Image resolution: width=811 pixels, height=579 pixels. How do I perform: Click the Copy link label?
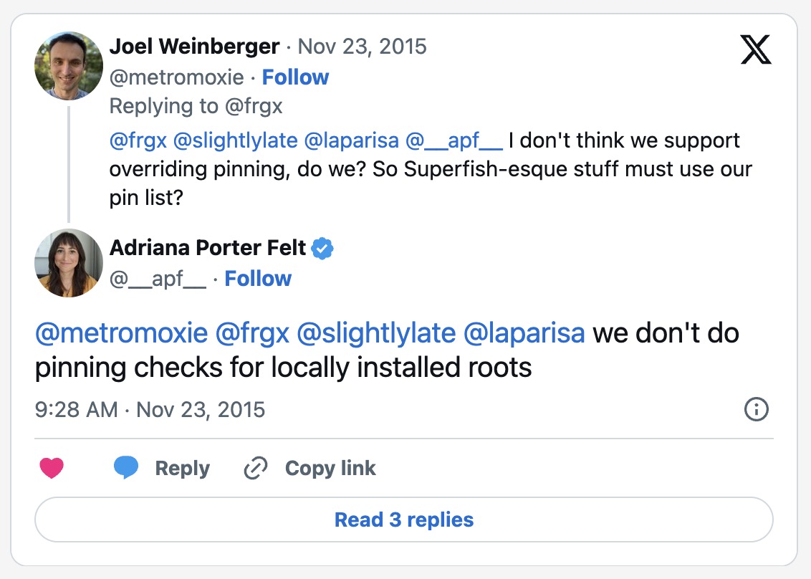pyautogui.click(x=330, y=469)
